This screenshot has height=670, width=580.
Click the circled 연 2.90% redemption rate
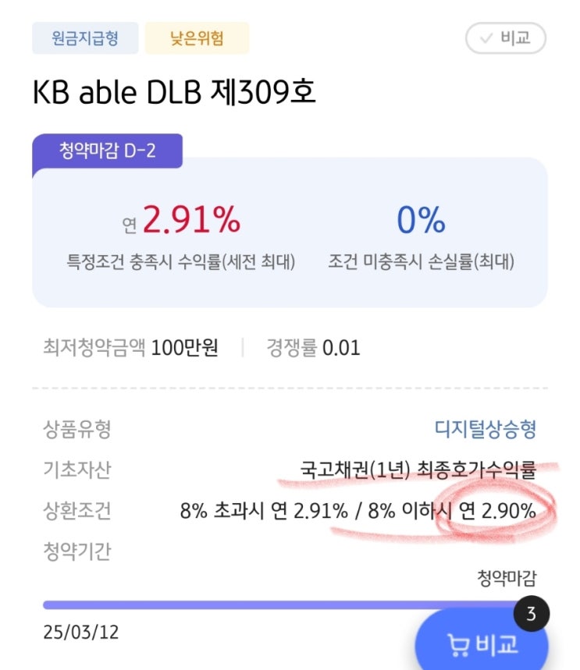coord(498,512)
